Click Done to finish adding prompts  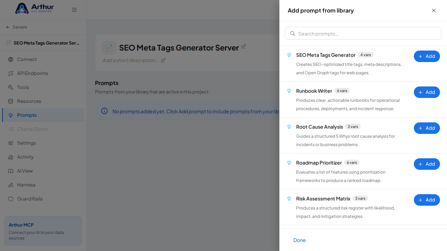point(300,240)
